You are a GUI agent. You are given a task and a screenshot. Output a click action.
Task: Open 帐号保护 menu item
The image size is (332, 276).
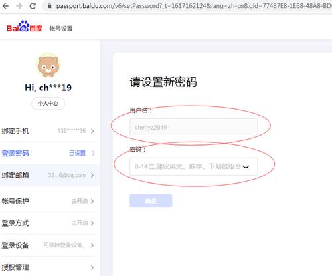click(15, 201)
